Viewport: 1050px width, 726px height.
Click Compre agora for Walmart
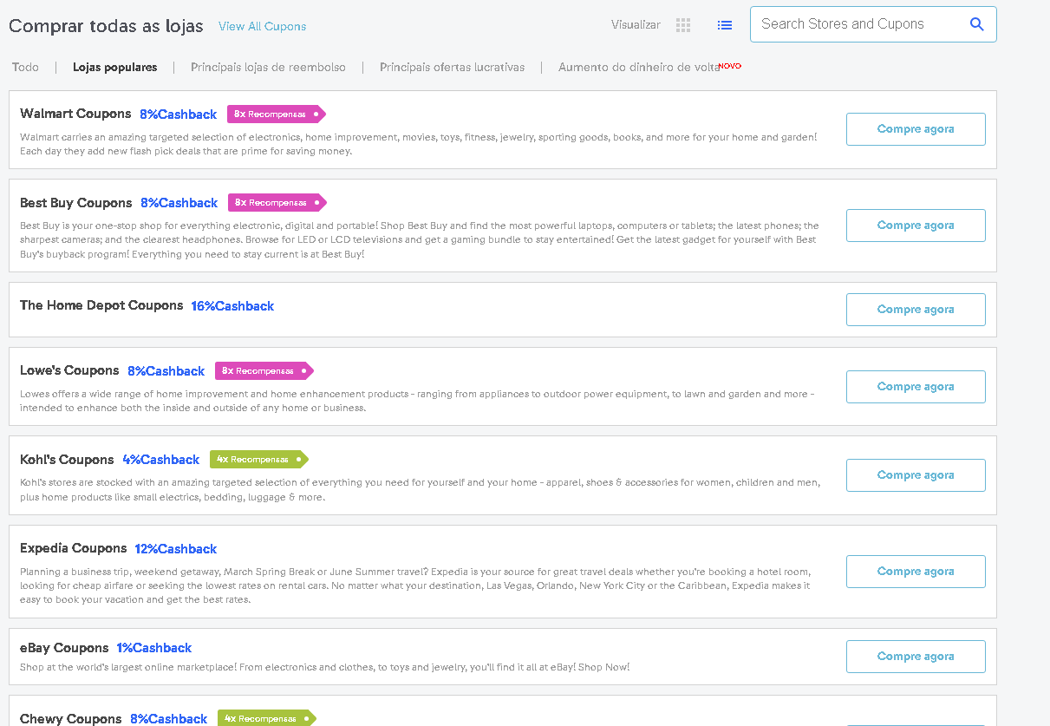915,128
